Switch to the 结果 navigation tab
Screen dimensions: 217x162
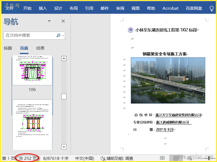point(40,48)
